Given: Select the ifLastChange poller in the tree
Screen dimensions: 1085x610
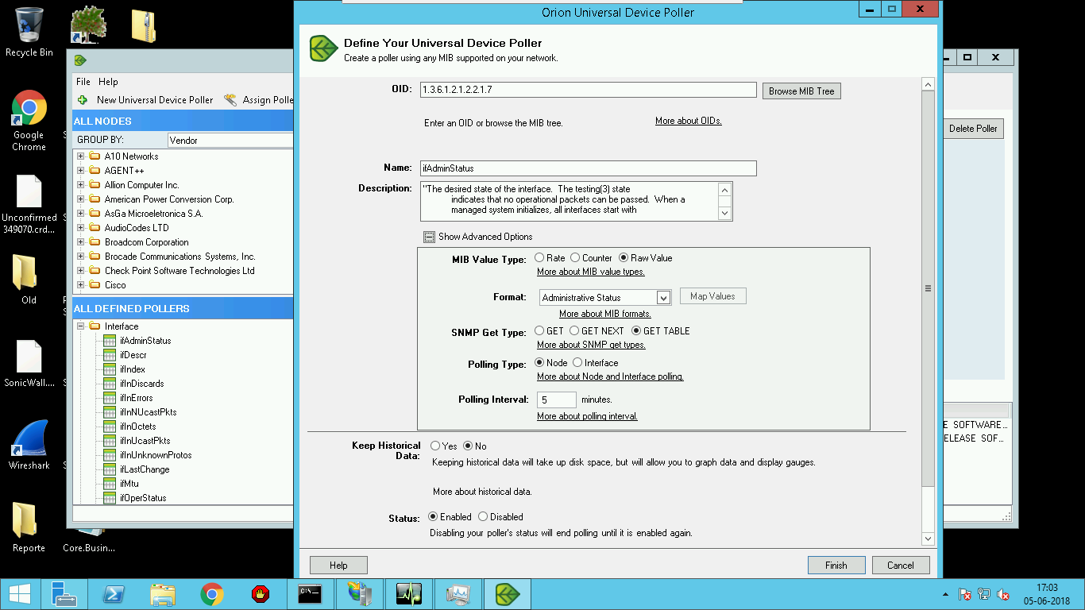Looking at the screenshot, I should pos(145,469).
